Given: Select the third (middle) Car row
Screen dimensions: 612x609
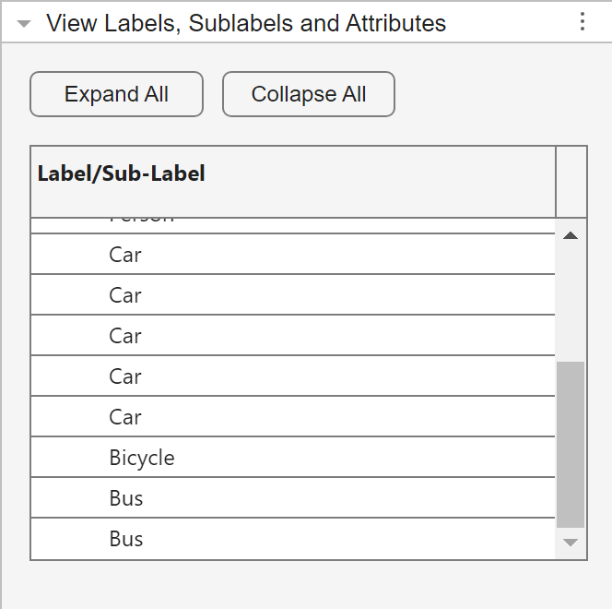Looking at the screenshot, I should coord(292,336).
